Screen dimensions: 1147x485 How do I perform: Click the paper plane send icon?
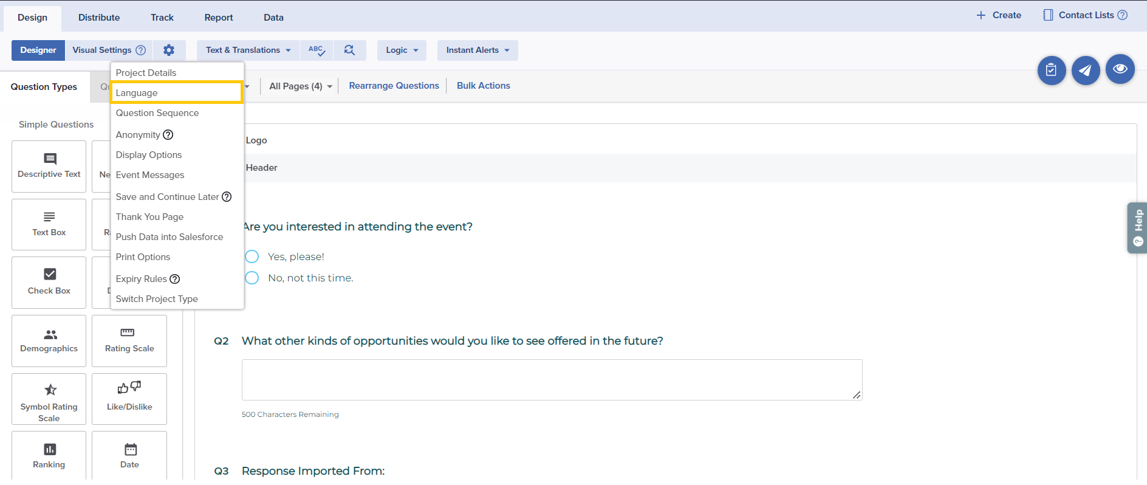pyautogui.click(x=1085, y=71)
